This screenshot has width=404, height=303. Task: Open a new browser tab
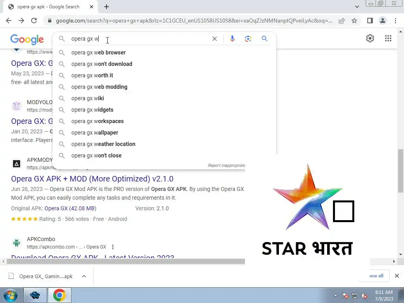coord(107,7)
